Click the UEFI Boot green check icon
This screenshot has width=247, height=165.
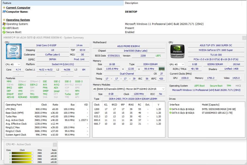(4, 28)
